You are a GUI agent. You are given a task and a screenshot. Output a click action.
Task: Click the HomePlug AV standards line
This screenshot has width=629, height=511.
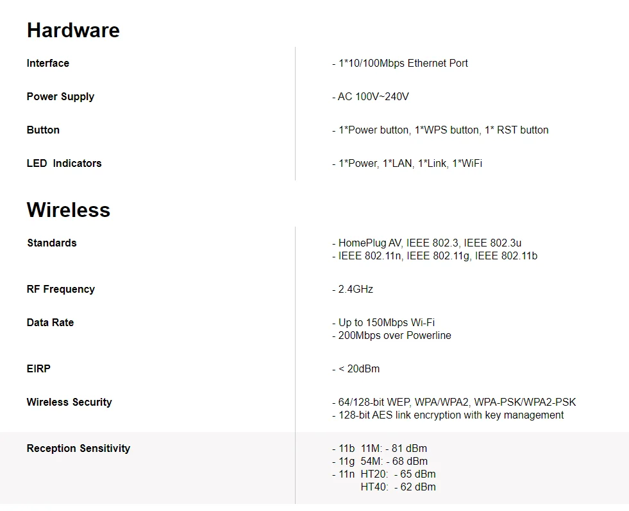pos(427,243)
